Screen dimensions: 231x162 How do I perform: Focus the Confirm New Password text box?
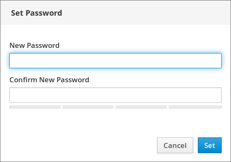click(x=115, y=95)
